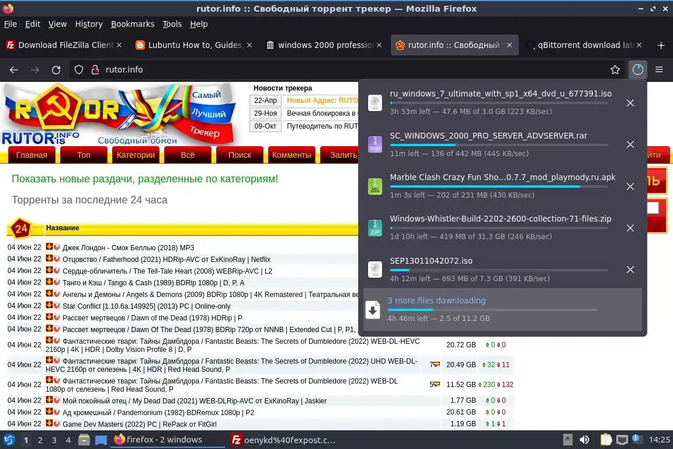Cancel the Windows-Whistler zip download
This screenshot has height=449, width=673.
(630, 228)
